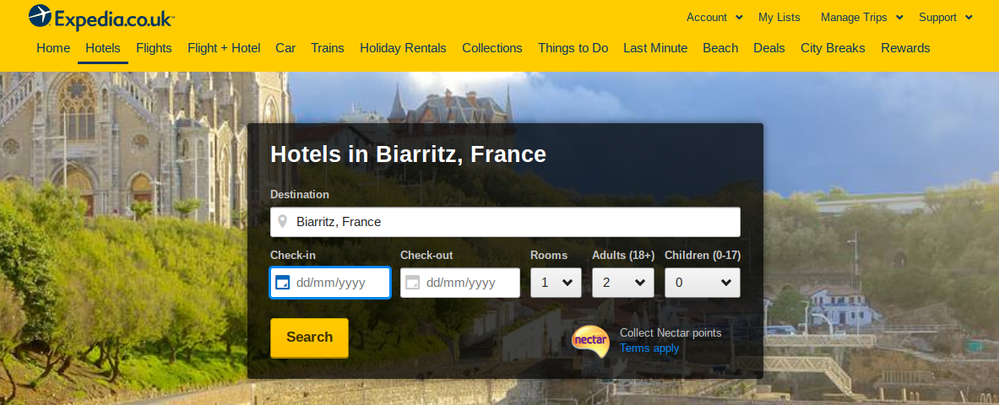Expand the Support menu
Viewport: 999px width, 405px height.
coord(945,17)
